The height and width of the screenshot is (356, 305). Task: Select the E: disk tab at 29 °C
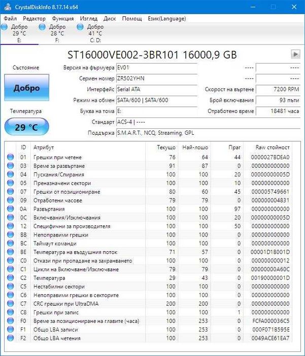tap(19, 34)
